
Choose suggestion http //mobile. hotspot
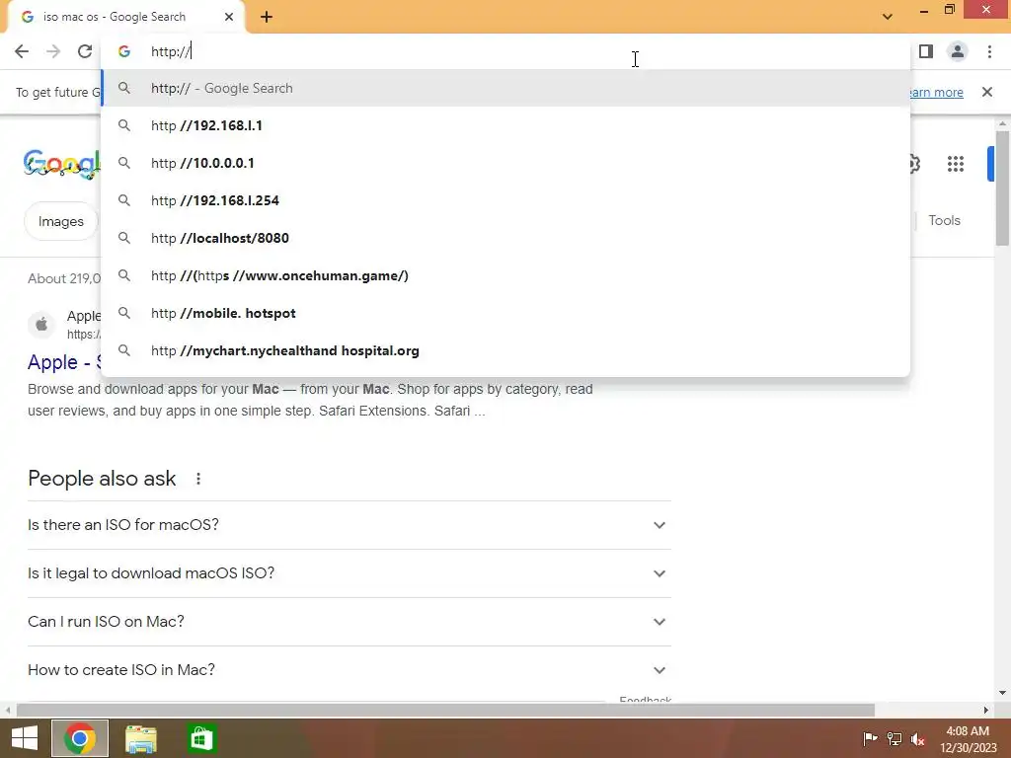[x=505, y=313]
